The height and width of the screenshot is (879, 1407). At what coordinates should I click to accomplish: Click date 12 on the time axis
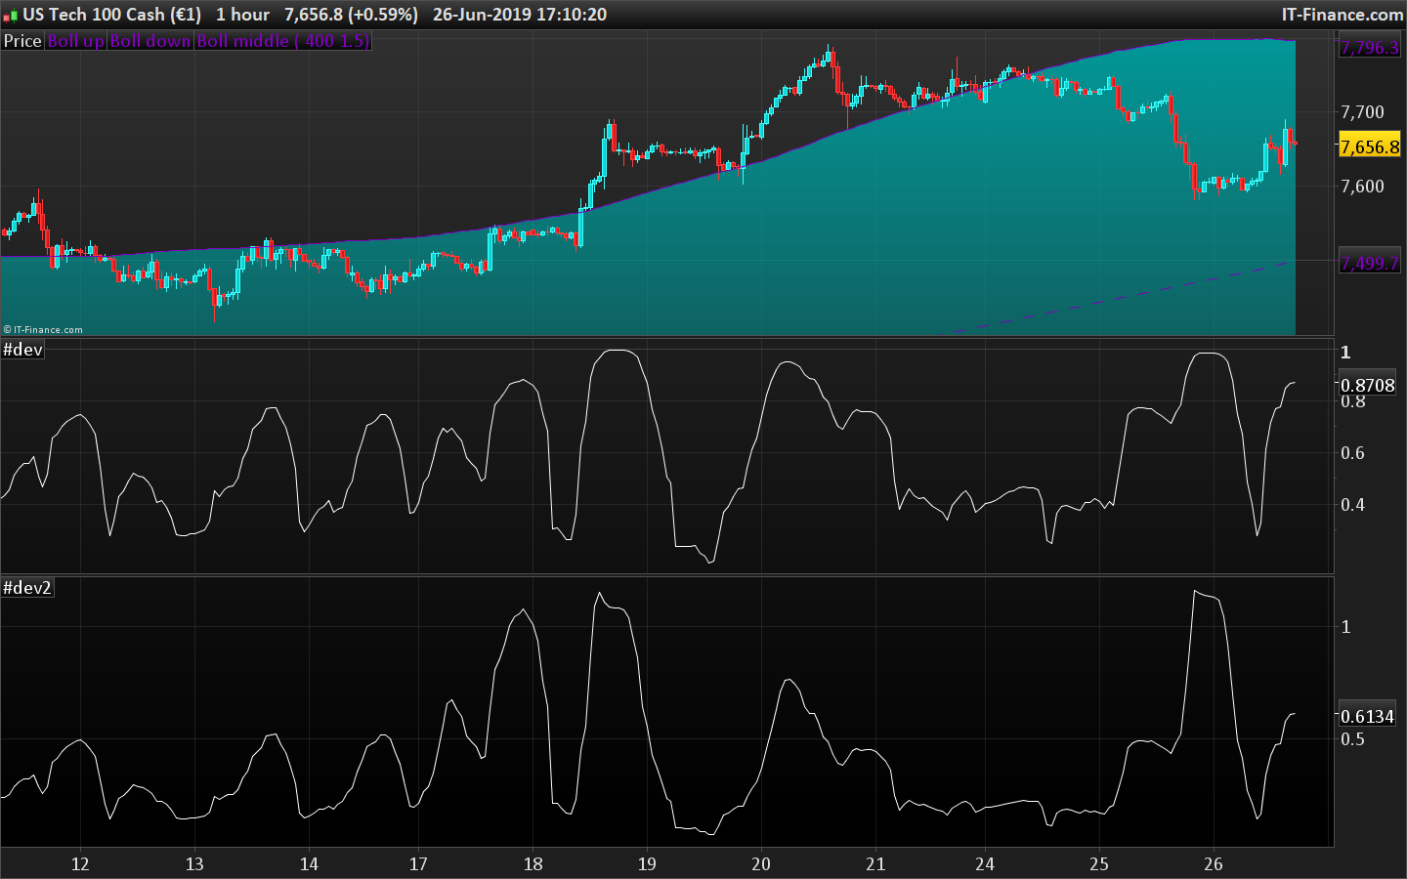(x=80, y=863)
